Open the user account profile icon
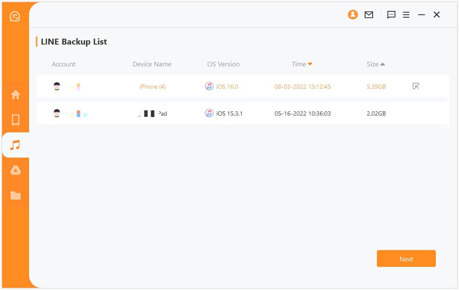The image size is (459, 290). 352,15
